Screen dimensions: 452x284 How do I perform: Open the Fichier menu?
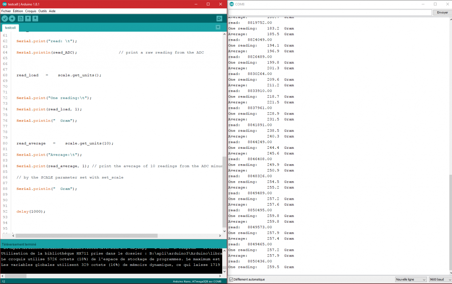[x=6, y=11]
